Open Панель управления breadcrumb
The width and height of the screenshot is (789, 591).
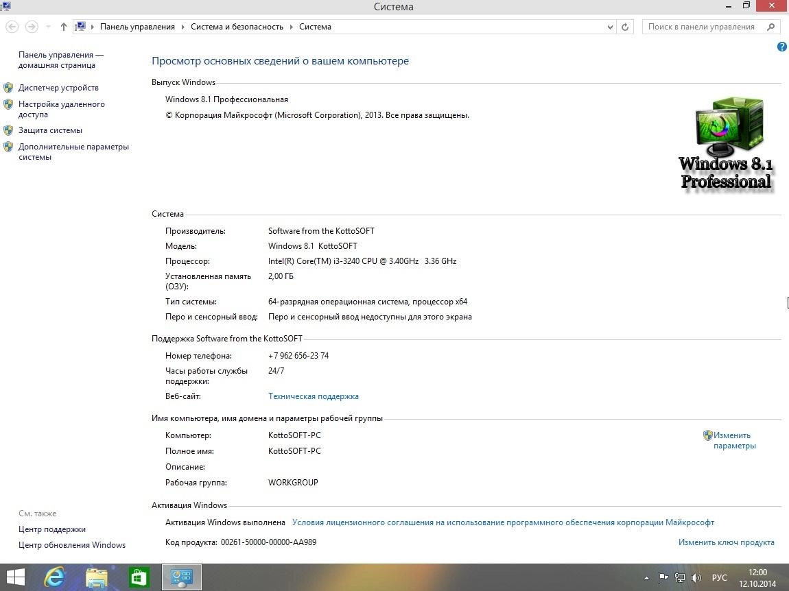tap(137, 27)
